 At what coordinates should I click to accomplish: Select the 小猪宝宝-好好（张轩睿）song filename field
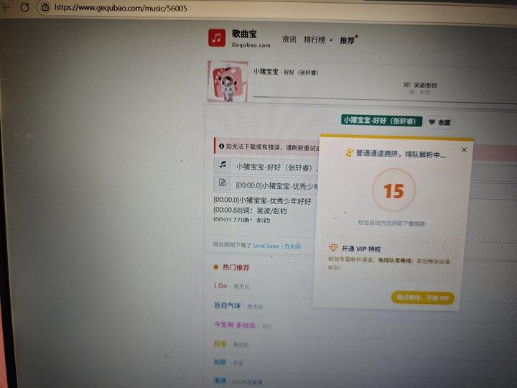pos(275,167)
